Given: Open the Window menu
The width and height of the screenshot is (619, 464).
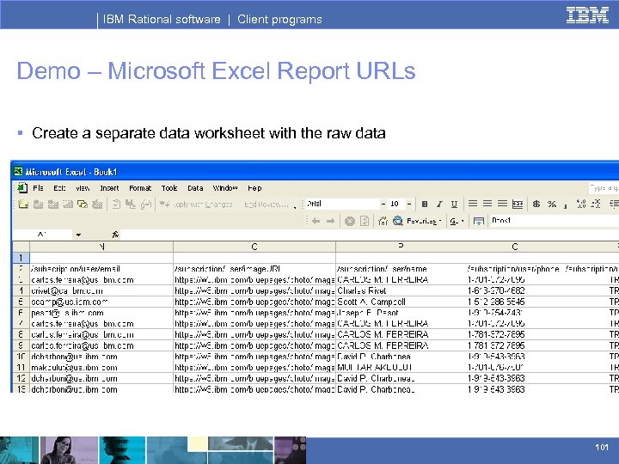Looking at the screenshot, I should click(x=225, y=188).
